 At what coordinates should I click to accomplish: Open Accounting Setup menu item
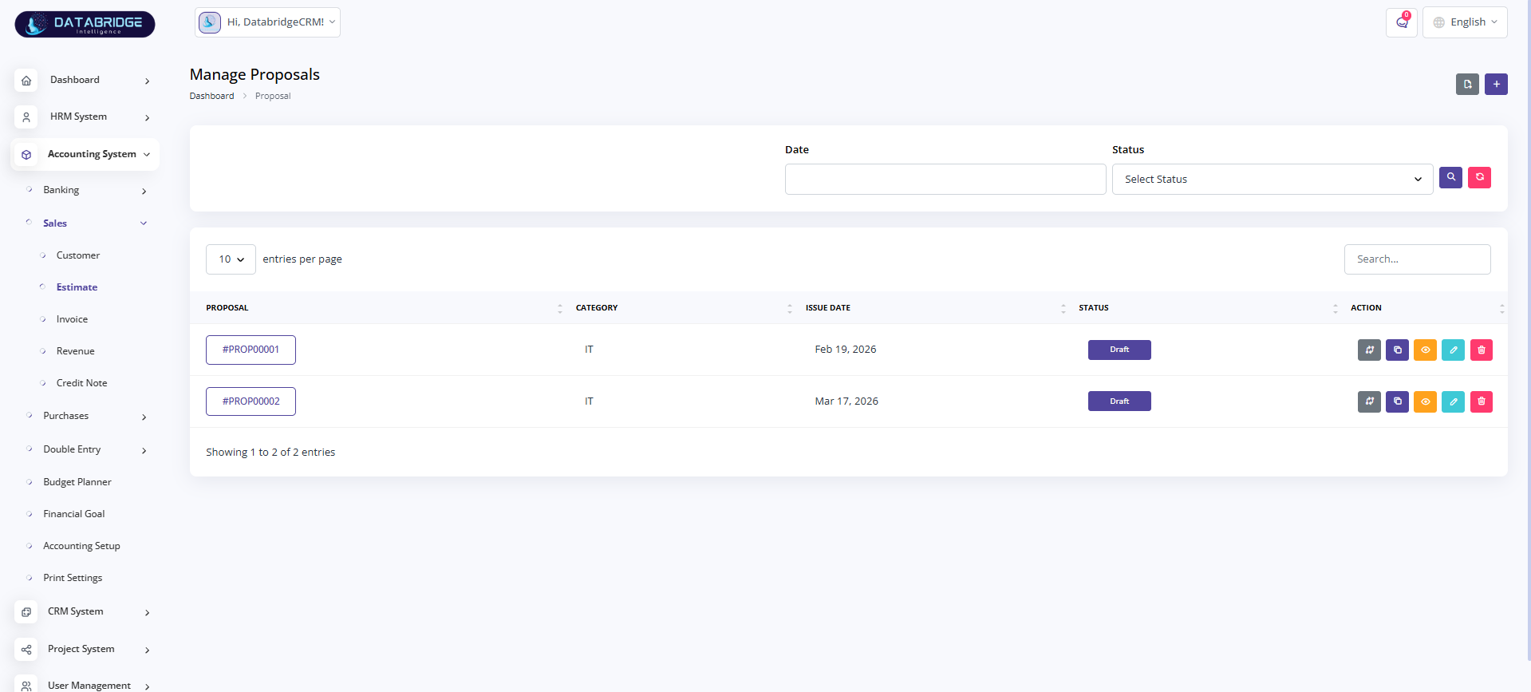(81, 546)
